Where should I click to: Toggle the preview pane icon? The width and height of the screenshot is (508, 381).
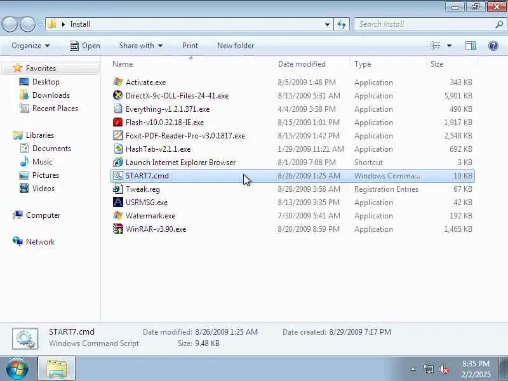[x=471, y=46]
